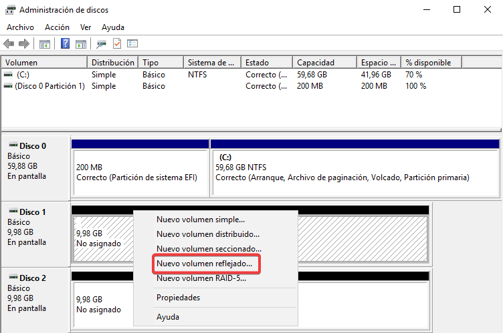Open the Acción menu
503x333 pixels.
coord(57,27)
